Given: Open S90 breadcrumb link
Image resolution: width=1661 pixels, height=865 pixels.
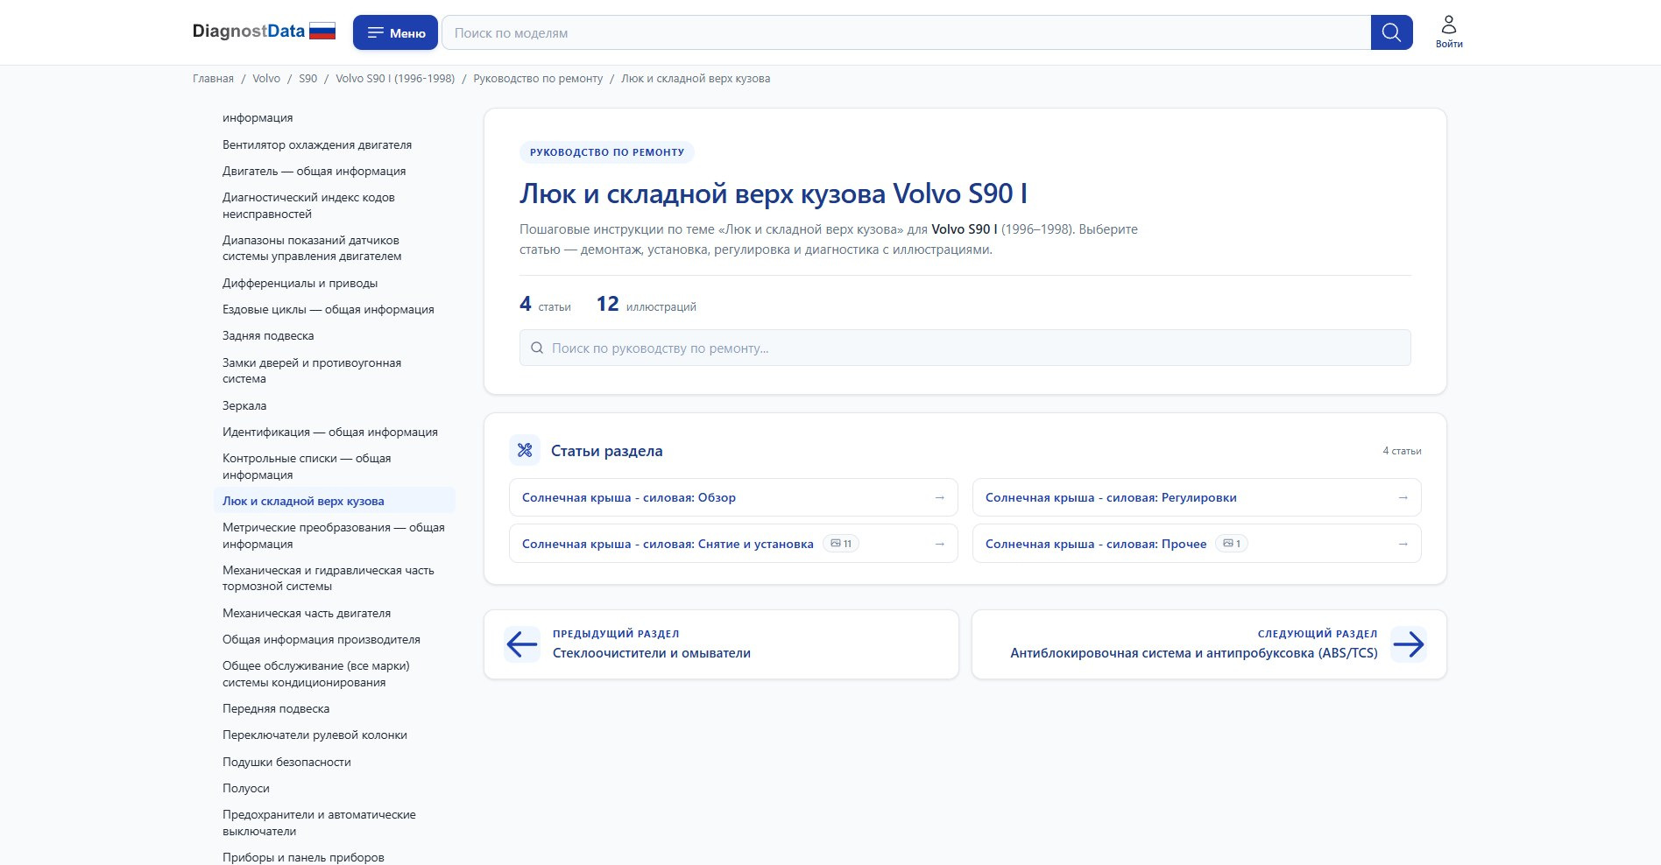Looking at the screenshot, I should click(307, 79).
